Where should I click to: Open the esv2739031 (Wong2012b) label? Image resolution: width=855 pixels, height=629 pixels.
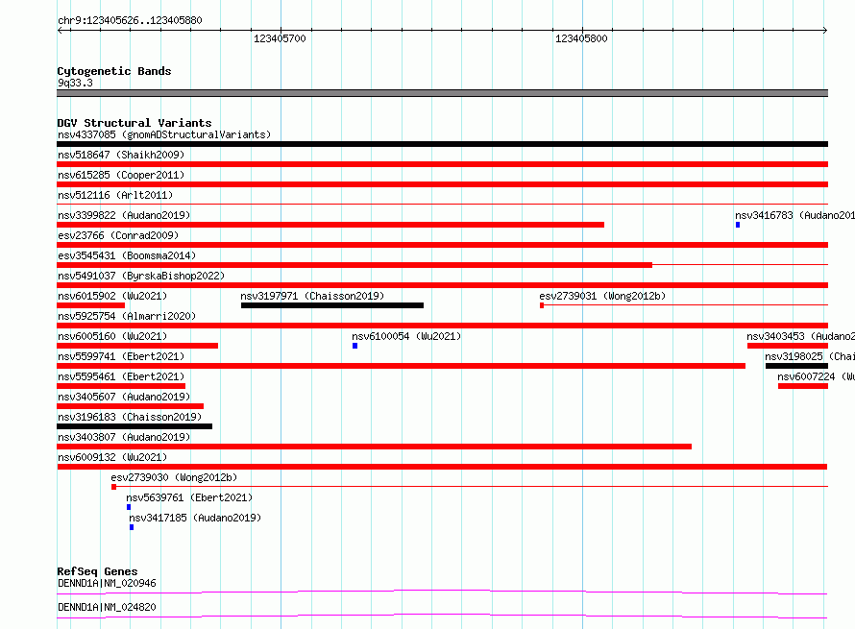pos(602,296)
